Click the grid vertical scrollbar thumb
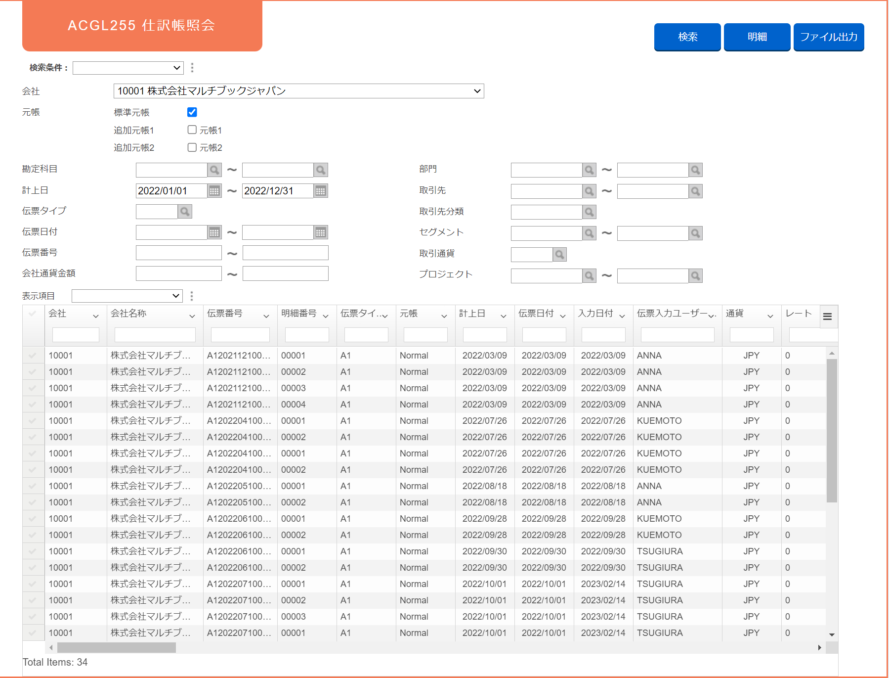This screenshot has height=678, width=889. coord(832,431)
